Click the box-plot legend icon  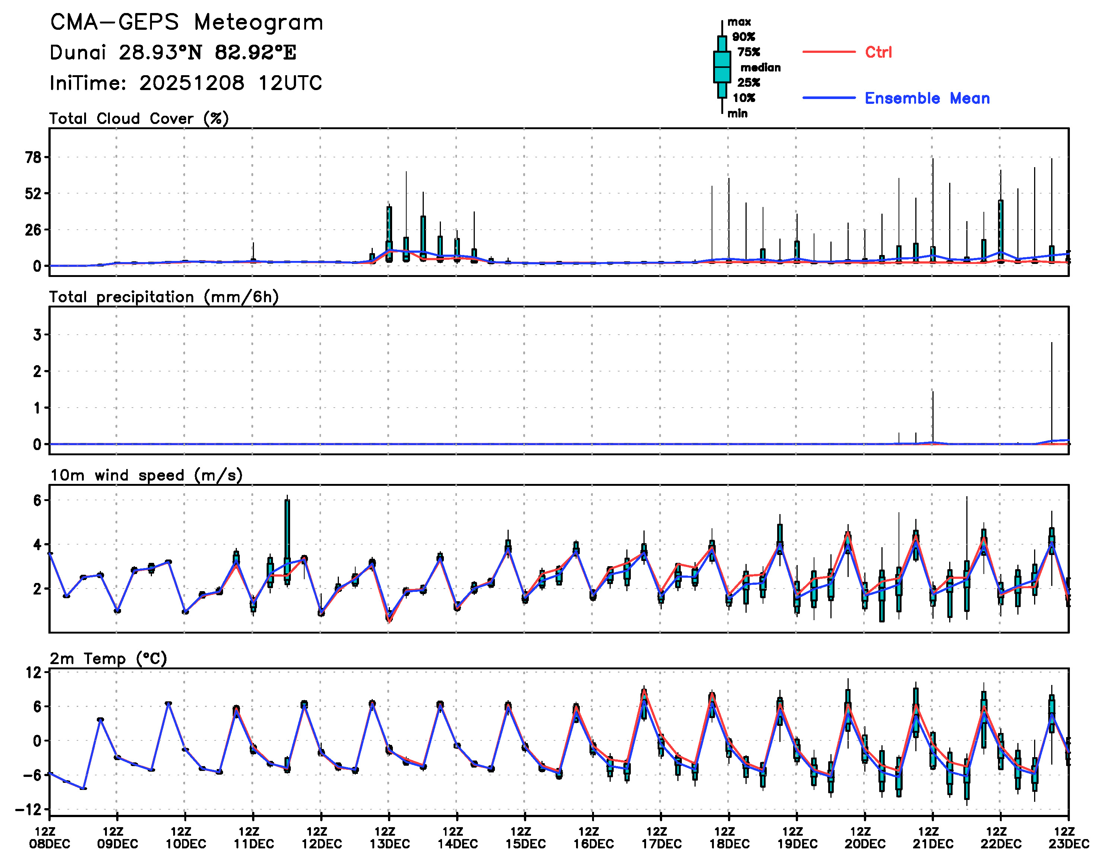[x=722, y=67]
